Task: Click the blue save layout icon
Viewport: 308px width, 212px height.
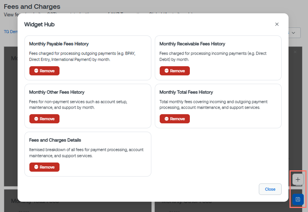Action: (x=298, y=199)
